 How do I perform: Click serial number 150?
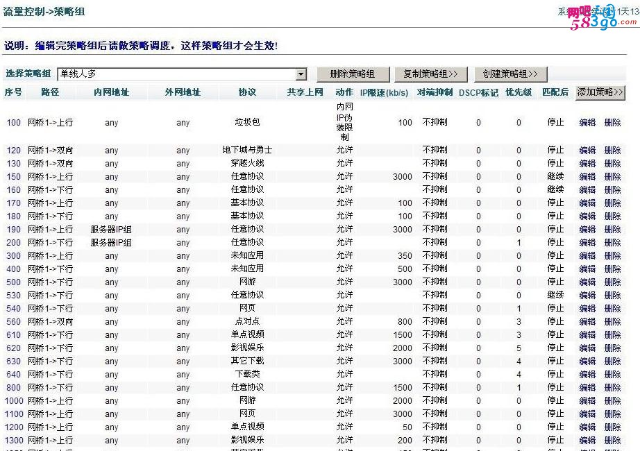click(x=13, y=176)
